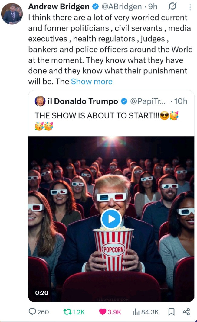
Task: Like the tweet with the heart icon
Action: [x=103, y=312]
